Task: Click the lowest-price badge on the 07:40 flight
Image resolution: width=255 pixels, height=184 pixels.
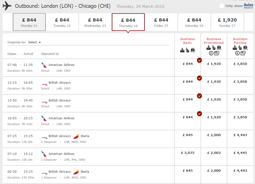Action: pyautogui.click(x=199, y=60)
